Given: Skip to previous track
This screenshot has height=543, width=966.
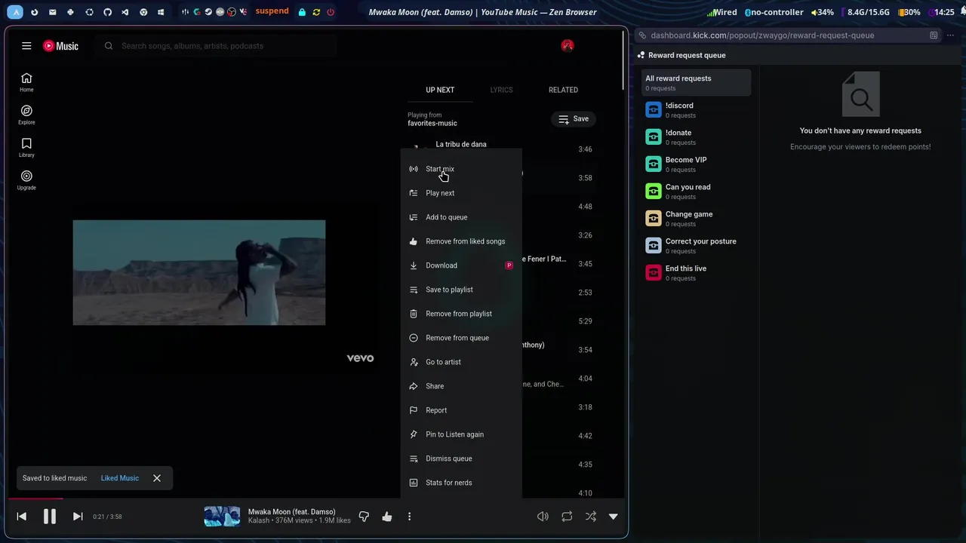Looking at the screenshot, I should (x=21, y=517).
